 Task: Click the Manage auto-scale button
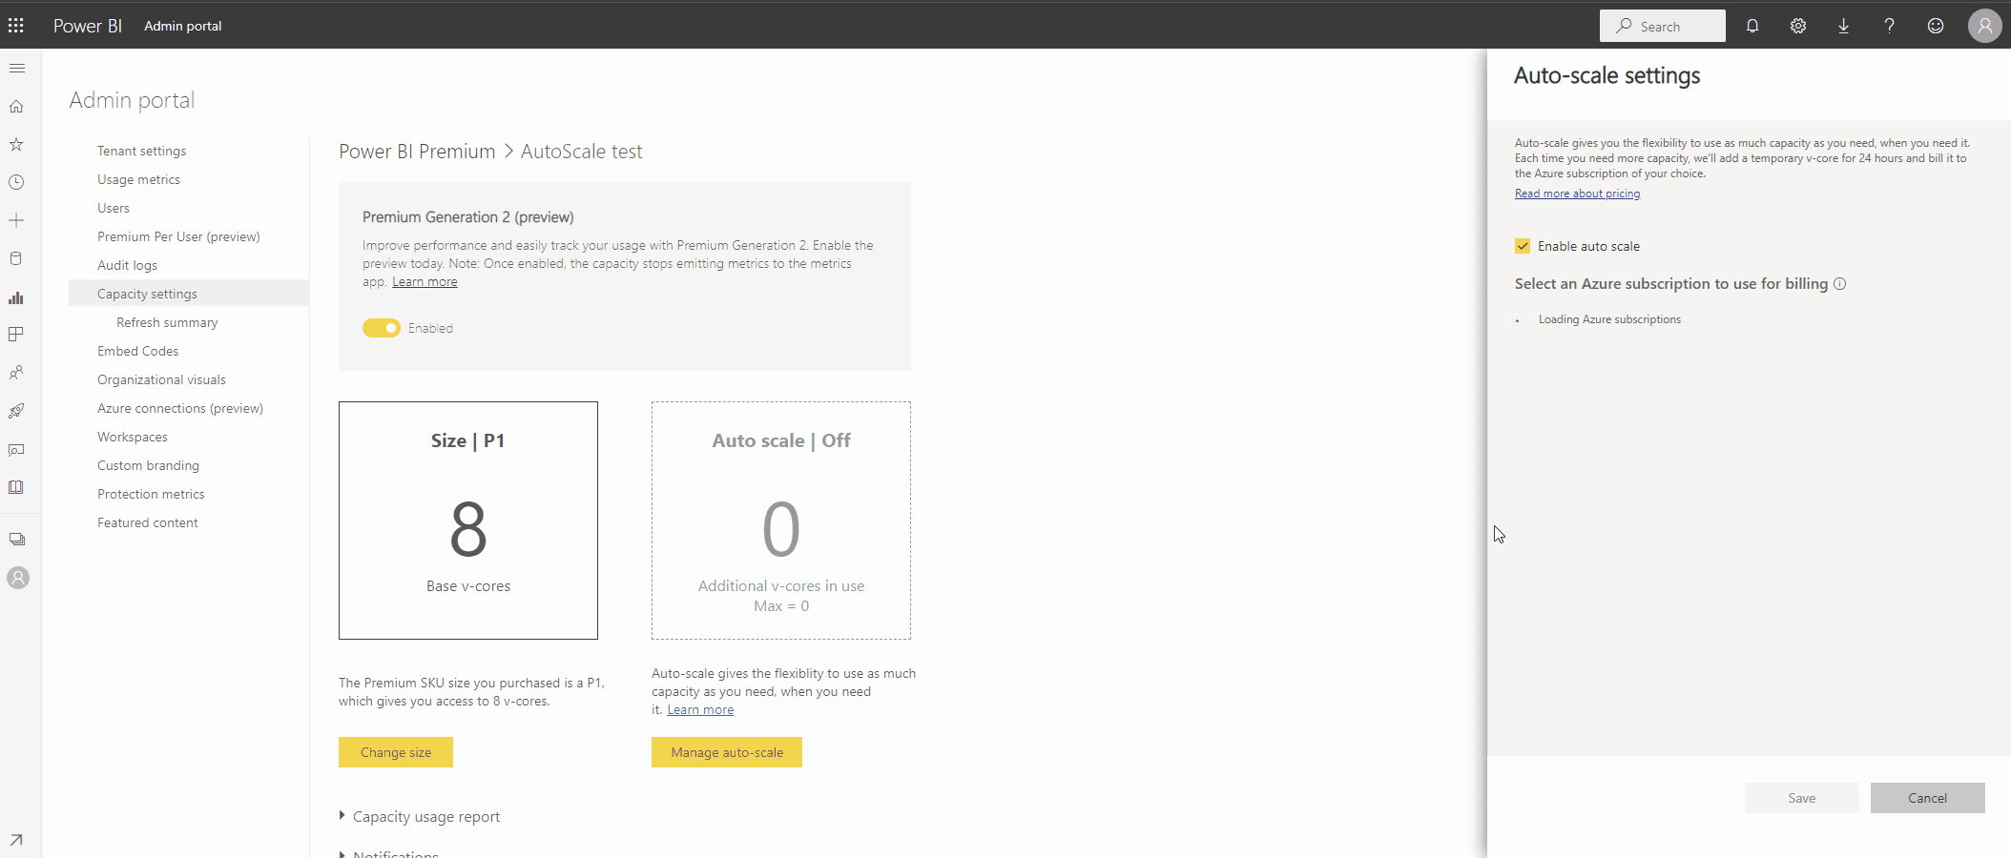[726, 752]
